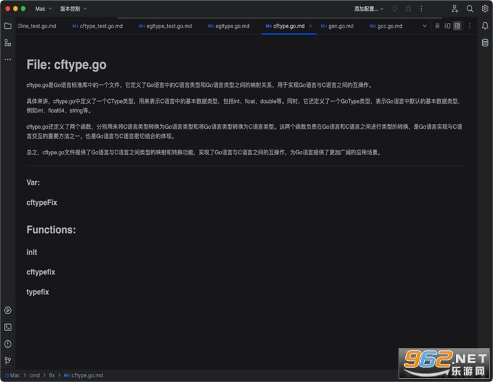Viewport: 493px width, 382px height.
Task: Open Code With Me user icon
Action: [x=455, y=9]
